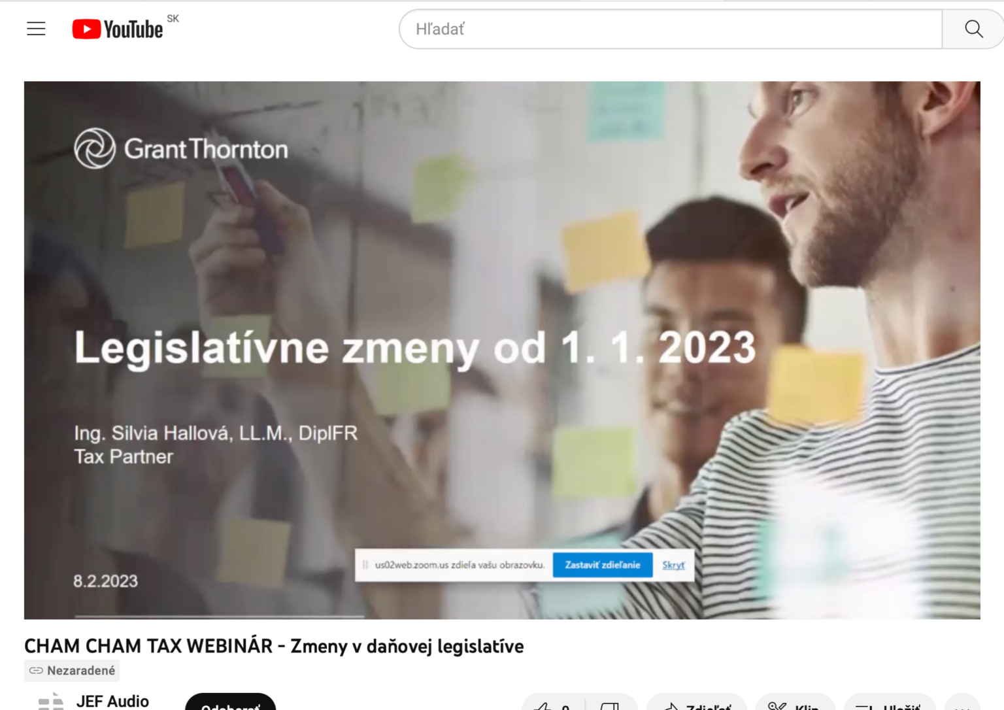Share the video via Zdieľať

697,705
